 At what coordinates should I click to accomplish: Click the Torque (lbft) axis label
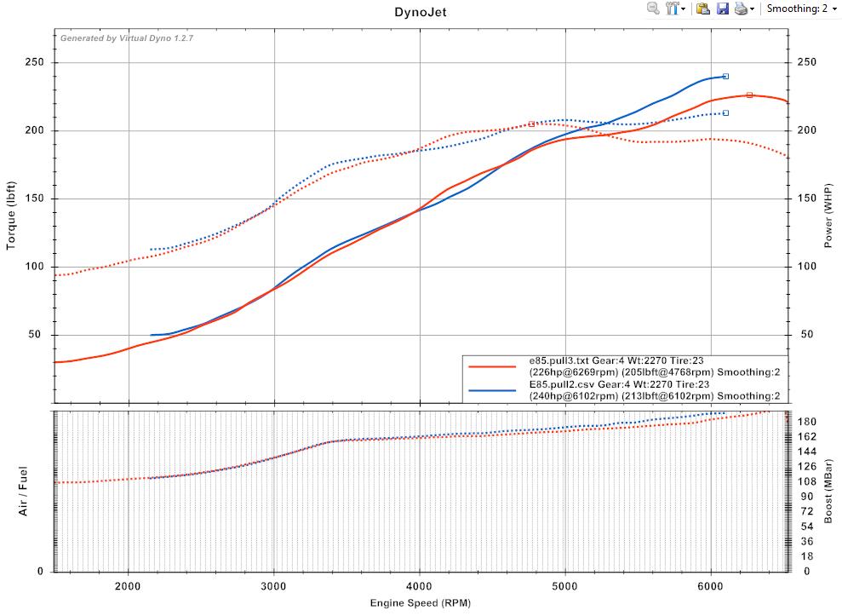pos(11,216)
